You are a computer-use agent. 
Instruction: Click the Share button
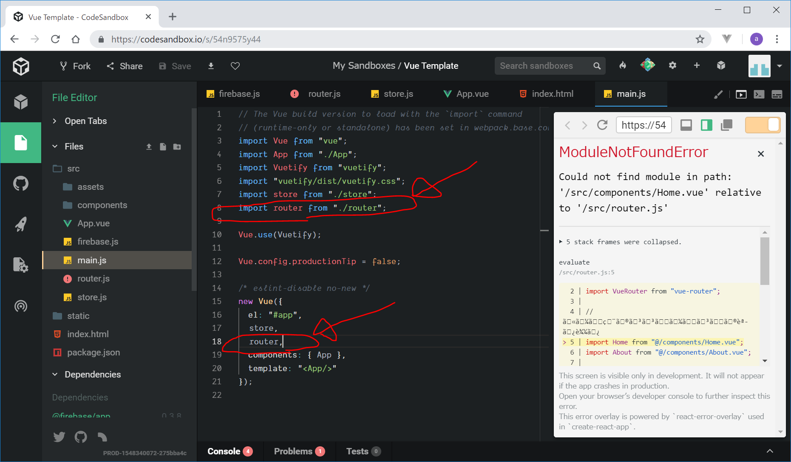(125, 66)
